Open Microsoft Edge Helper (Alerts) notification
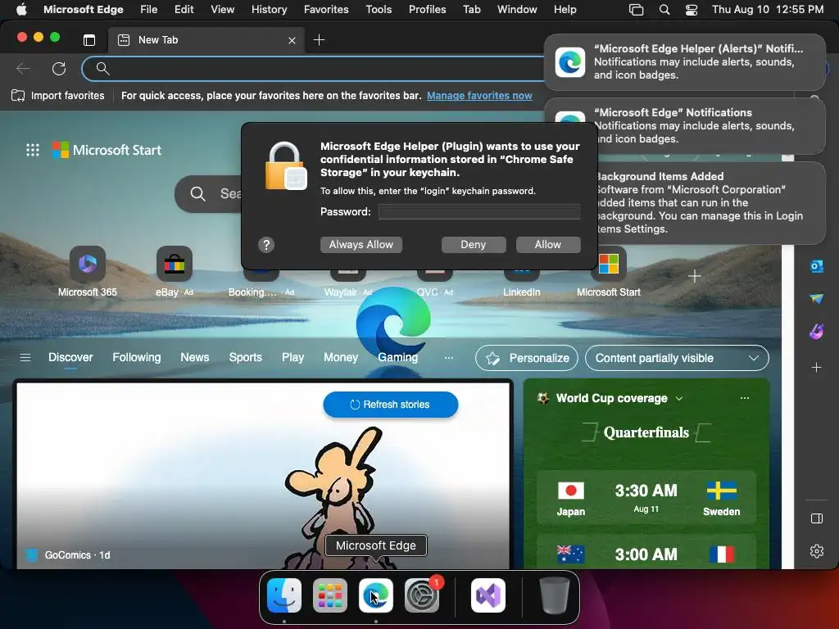Viewport: 839px width, 629px height. tap(684, 62)
